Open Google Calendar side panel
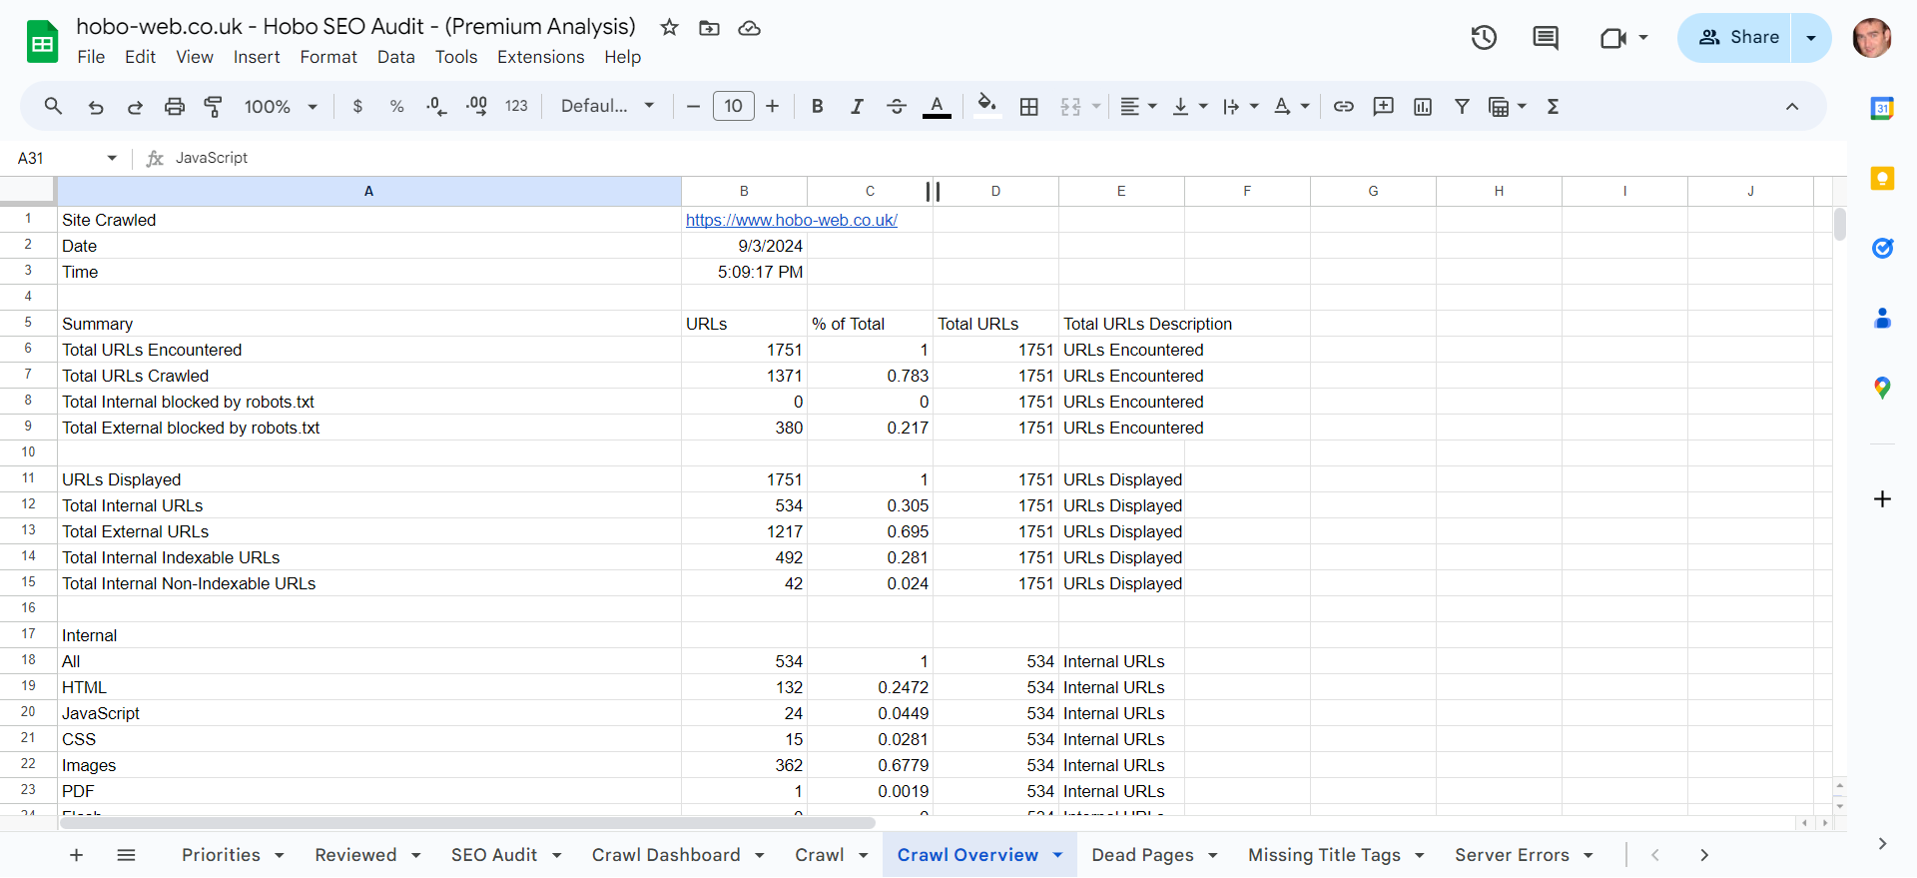The height and width of the screenshot is (878, 1917). (1882, 108)
